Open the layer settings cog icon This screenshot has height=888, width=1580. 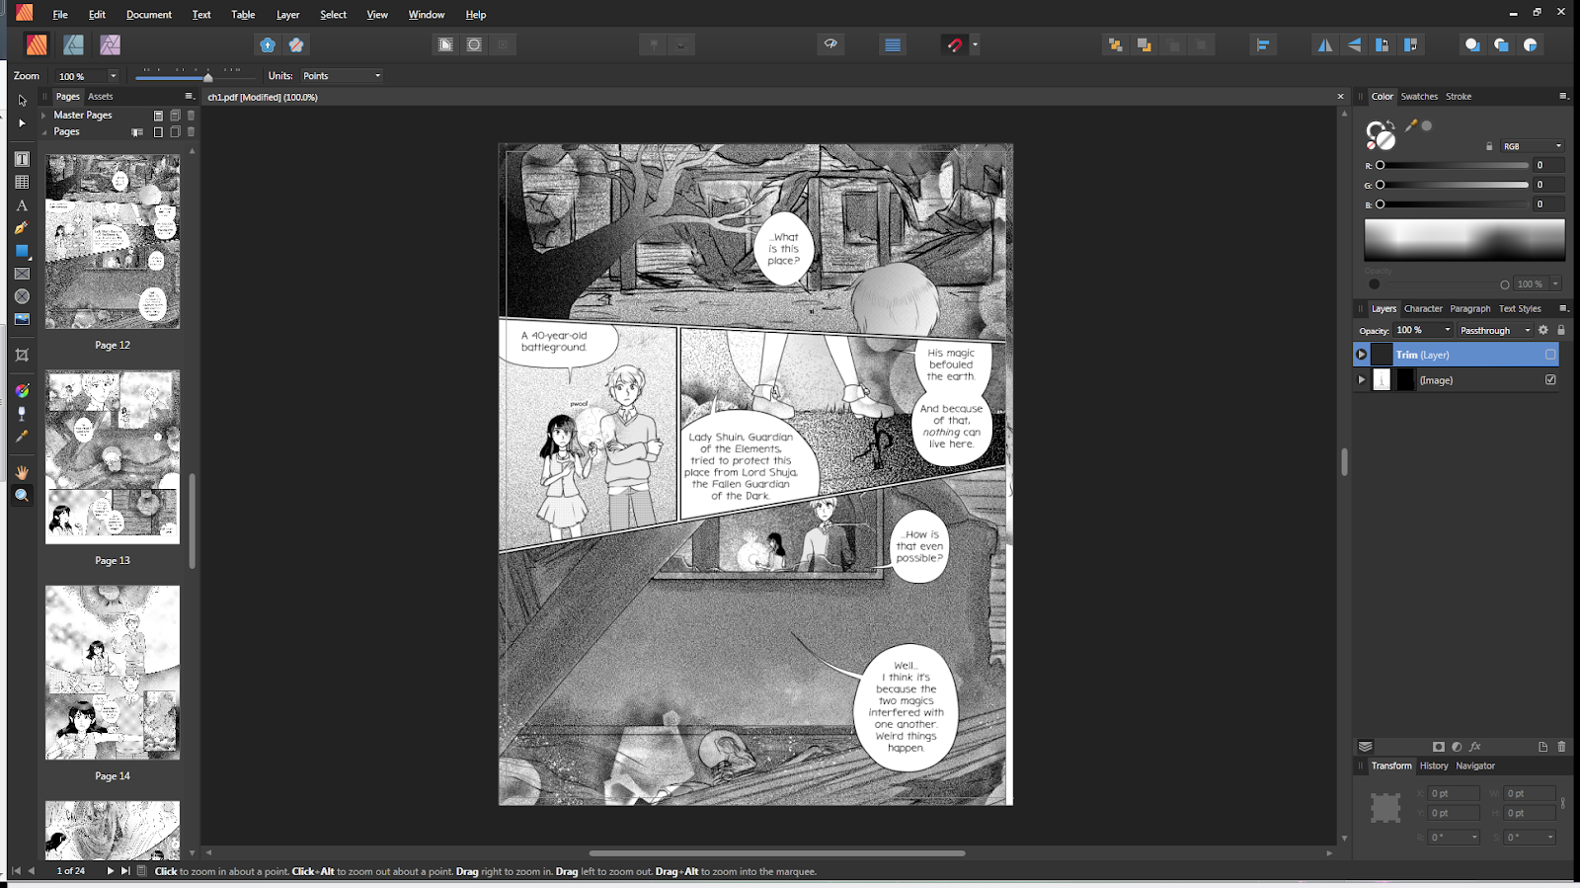click(1543, 330)
